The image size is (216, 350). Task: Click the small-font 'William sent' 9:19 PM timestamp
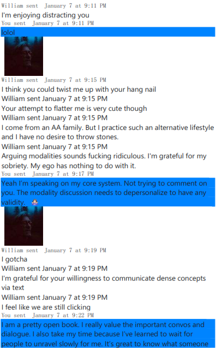pyautogui.click(x=53, y=250)
